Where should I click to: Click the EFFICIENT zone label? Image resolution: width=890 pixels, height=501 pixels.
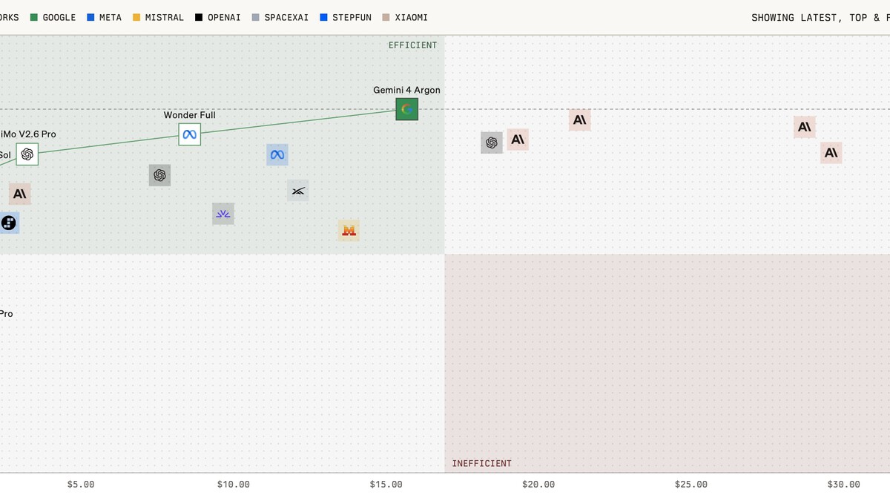(413, 45)
